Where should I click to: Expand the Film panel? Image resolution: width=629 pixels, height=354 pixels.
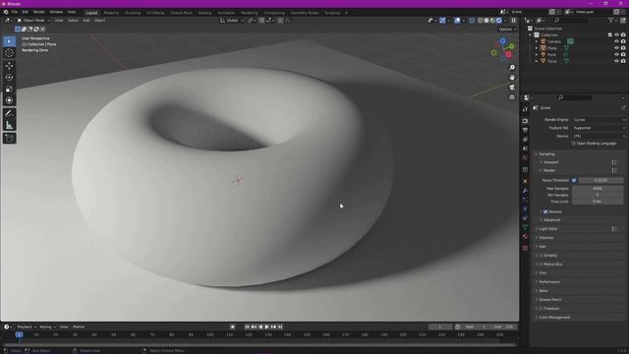[x=543, y=273]
